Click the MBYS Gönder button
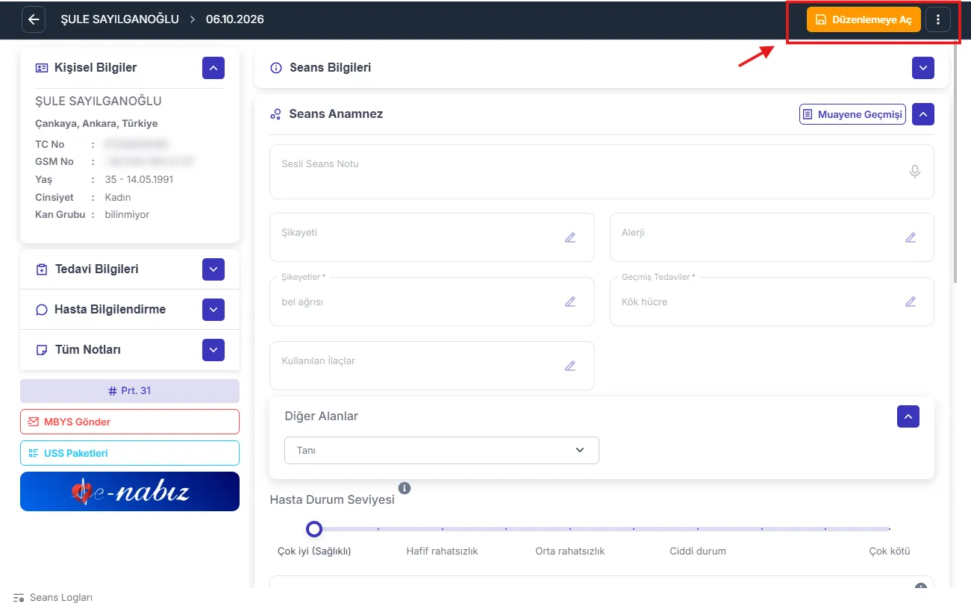The height and width of the screenshot is (606, 971). tap(130, 422)
